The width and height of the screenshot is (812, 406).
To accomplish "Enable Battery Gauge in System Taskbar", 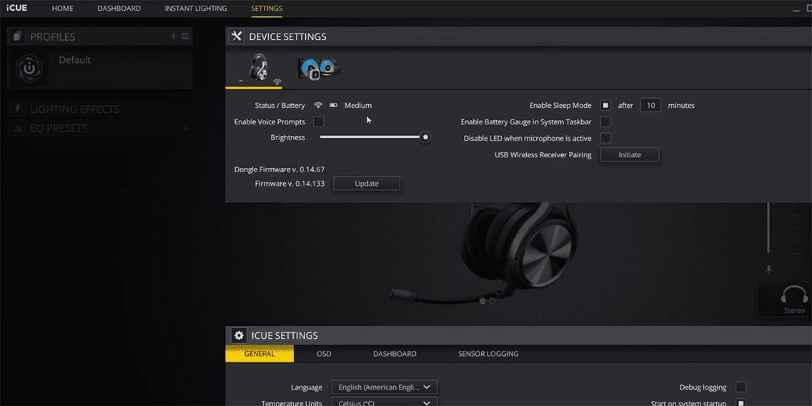I will [605, 122].
